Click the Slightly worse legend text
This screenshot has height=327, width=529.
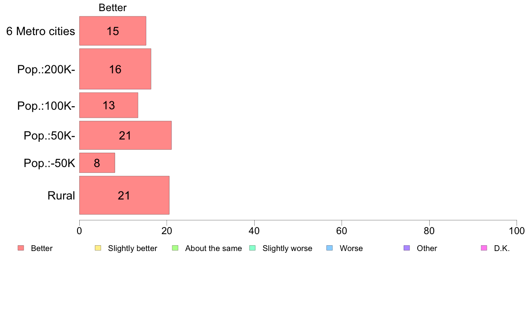(x=288, y=248)
